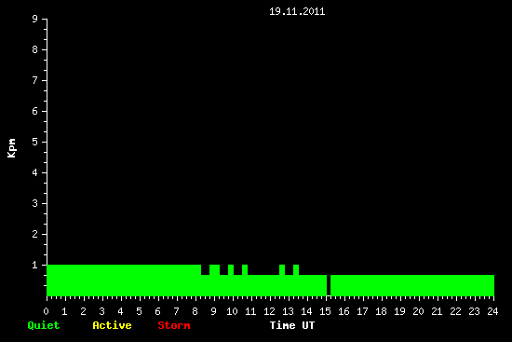Image resolution: width=512 pixels, height=342 pixels.
Task: Click hour 20 label on time axis
Action: (418, 311)
